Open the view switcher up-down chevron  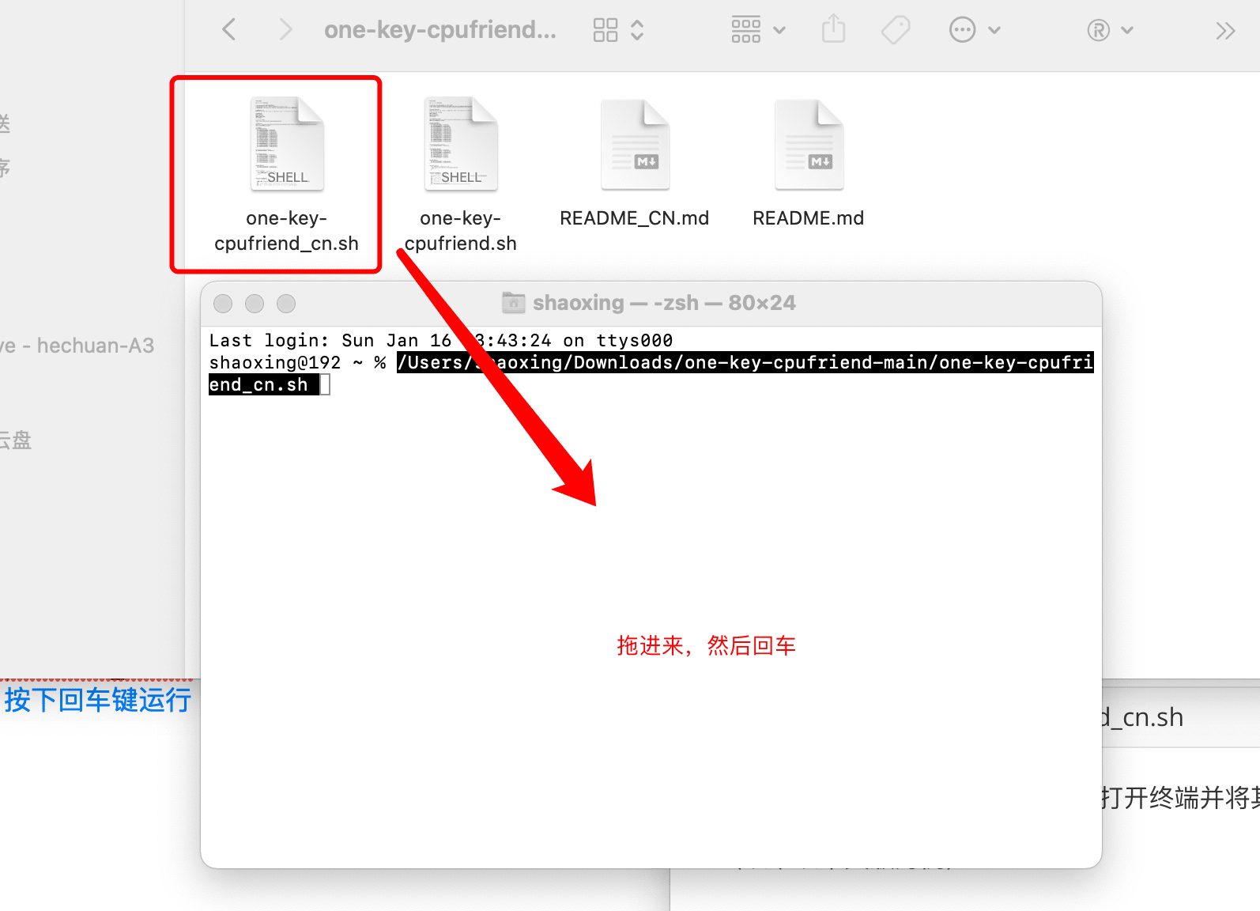(x=637, y=30)
